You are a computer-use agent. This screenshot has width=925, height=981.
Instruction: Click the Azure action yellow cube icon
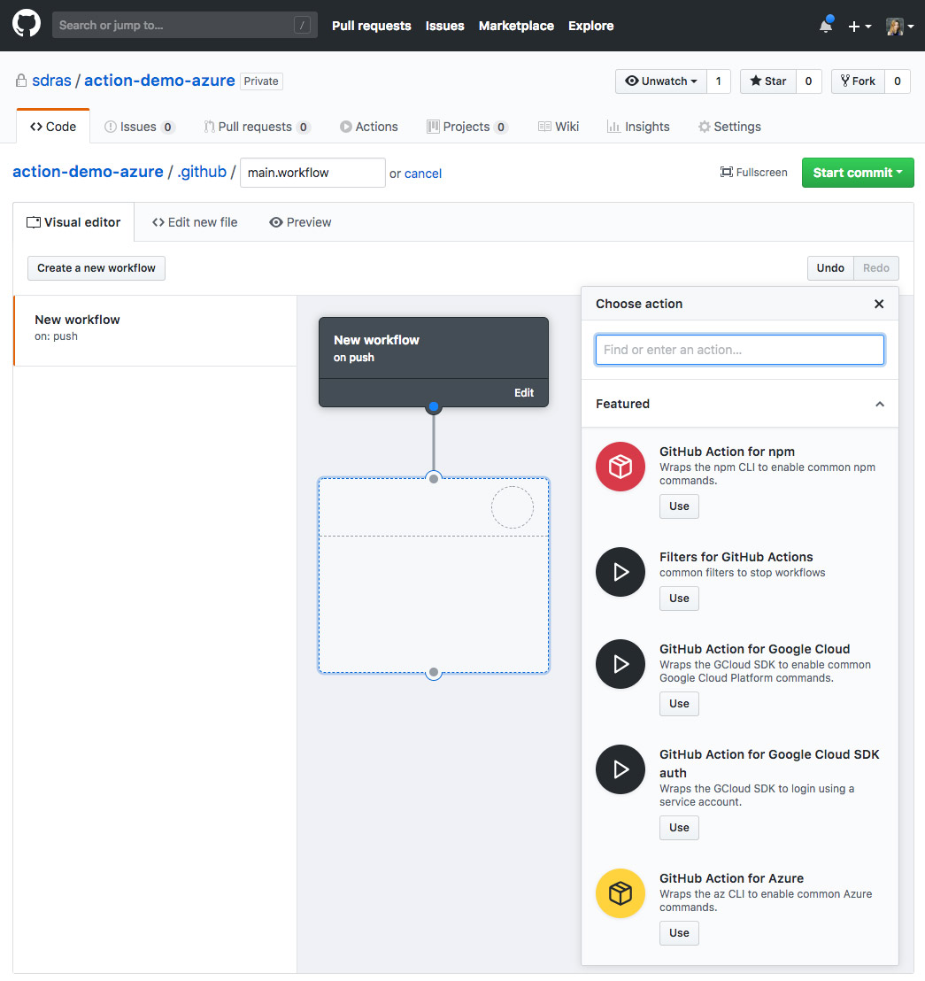click(x=620, y=893)
